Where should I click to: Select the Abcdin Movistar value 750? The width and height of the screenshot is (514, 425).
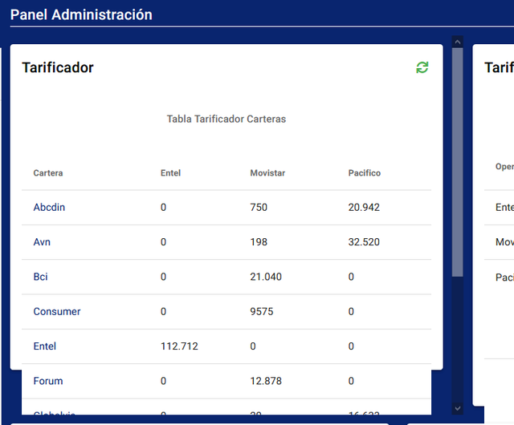(x=259, y=207)
